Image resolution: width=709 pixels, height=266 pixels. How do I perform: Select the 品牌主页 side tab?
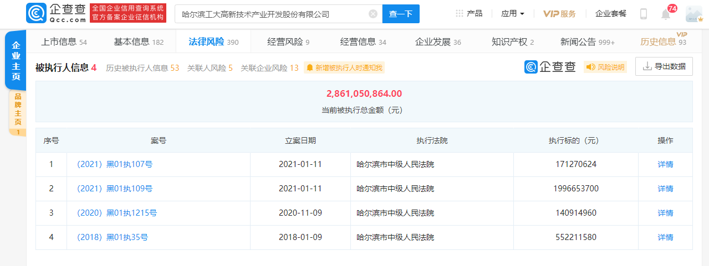(x=17, y=110)
